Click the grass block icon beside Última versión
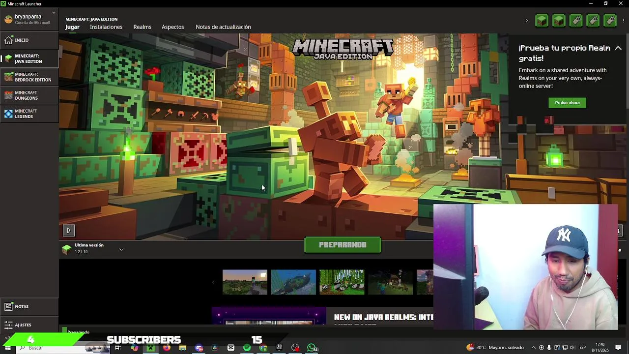Viewport: 629px width, 354px height. pos(67,249)
